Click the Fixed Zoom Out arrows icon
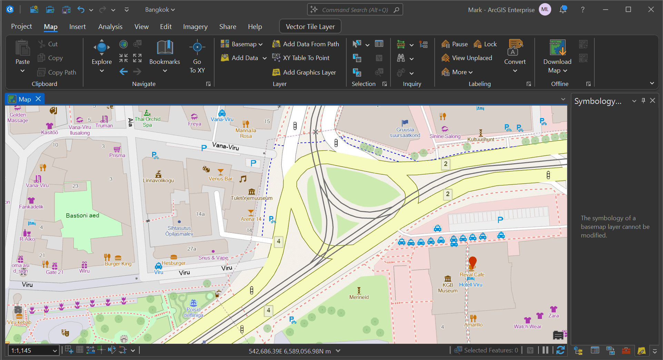663x360 pixels. (137, 58)
